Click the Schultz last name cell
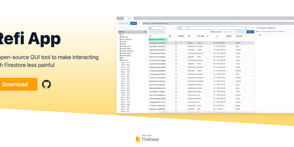Screen dimensions: 294x147 [240, 43]
